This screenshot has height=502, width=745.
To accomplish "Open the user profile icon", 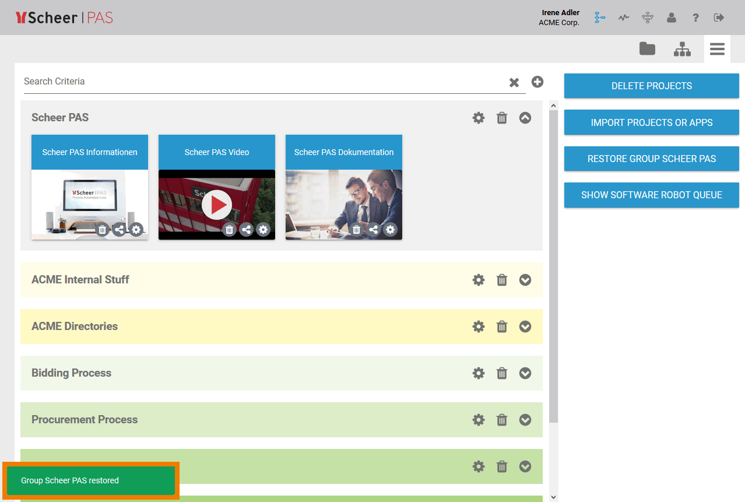I will (x=672, y=17).
